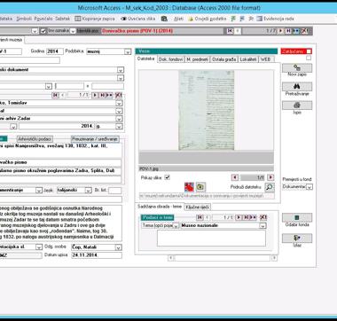
Task: Click the Izlaz exit icon button
Action: coord(297,238)
